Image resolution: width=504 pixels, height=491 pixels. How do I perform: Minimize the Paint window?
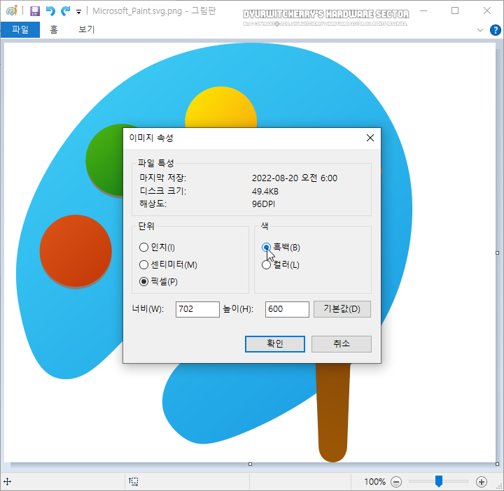(423, 11)
